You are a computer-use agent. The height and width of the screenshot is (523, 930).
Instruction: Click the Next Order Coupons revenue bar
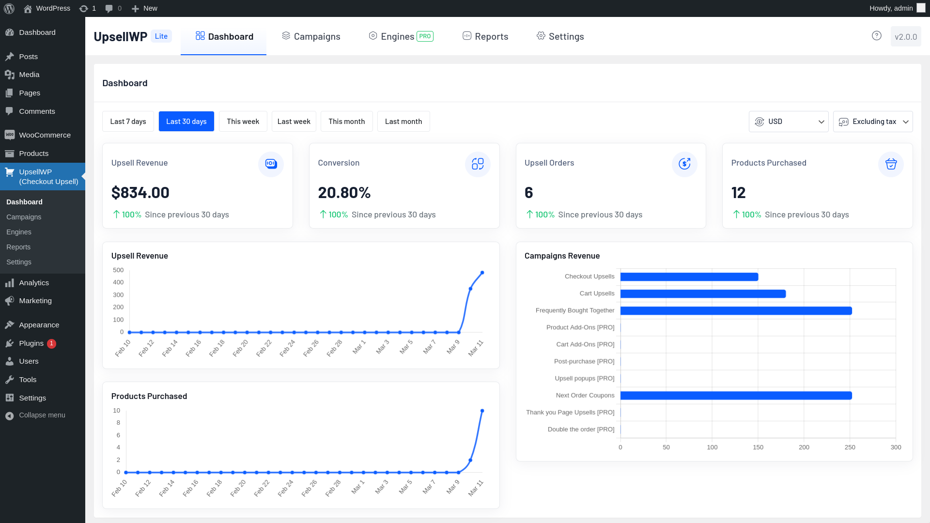coord(736,396)
